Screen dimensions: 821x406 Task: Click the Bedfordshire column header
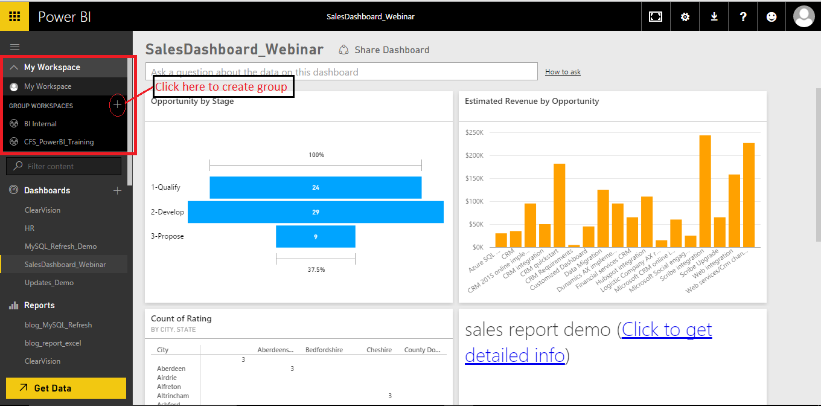pos(324,350)
